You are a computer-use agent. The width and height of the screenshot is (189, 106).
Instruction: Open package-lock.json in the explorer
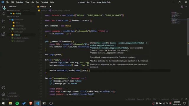(x=22, y=38)
